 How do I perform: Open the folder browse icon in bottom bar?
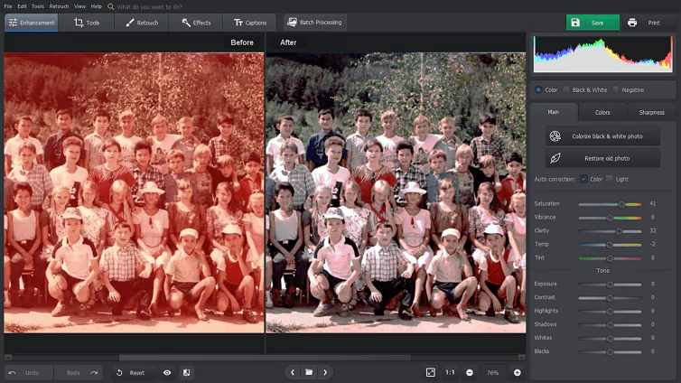[308, 372]
